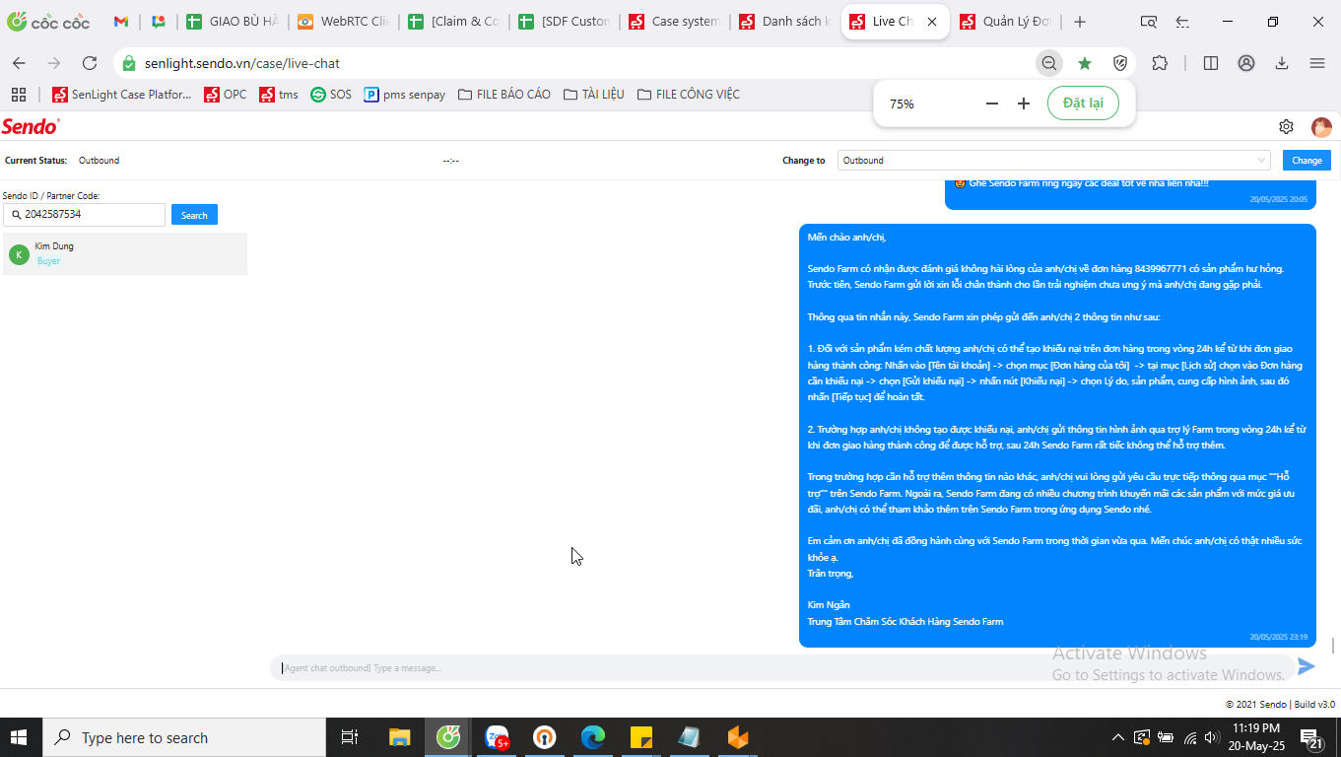1341x757 pixels.
Task: Open Zalo from the taskbar
Action: click(x=497, y=737)
